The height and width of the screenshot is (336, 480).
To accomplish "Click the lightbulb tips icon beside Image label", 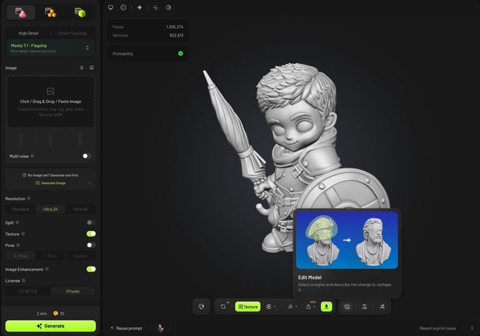I will pos(82,68).
